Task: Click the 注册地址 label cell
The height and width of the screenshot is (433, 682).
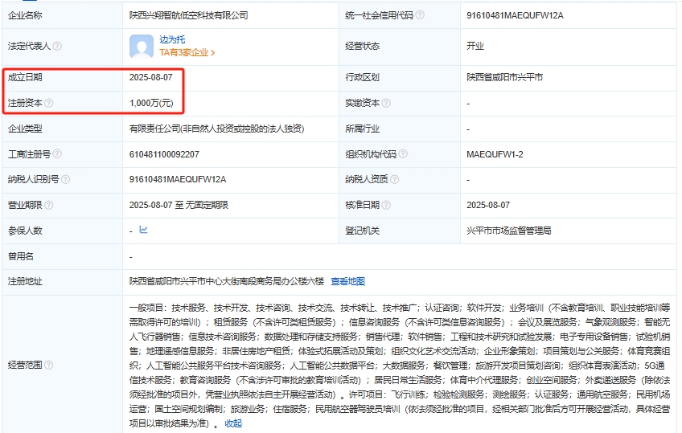Action: pos(62,281)
